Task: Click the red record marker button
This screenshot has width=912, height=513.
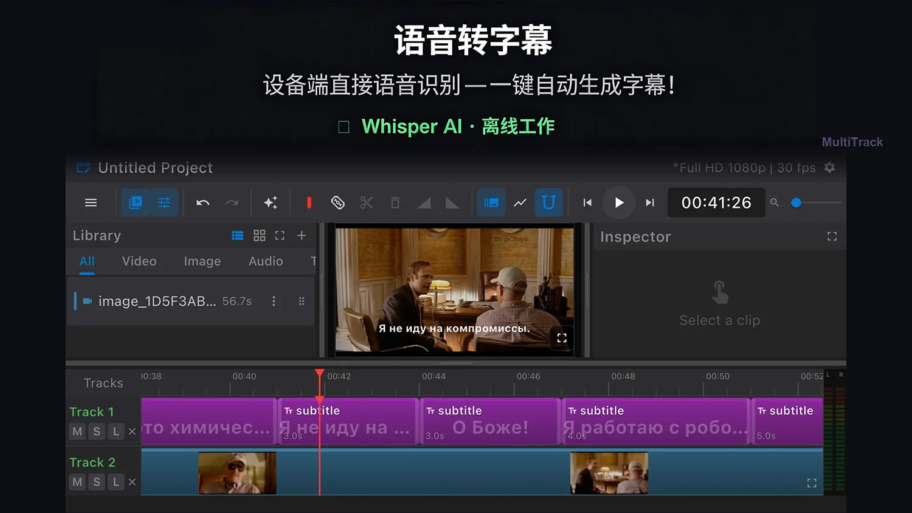Action: pos(309,202)
